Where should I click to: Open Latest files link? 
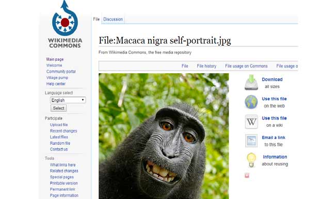coord(59,137)
